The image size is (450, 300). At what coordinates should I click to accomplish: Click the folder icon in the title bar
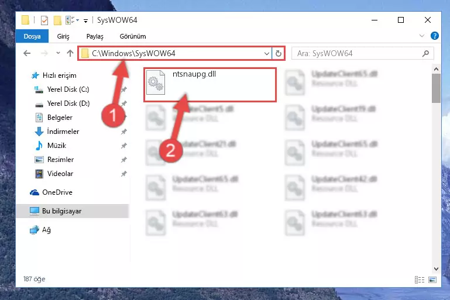(x=25, y=20)
